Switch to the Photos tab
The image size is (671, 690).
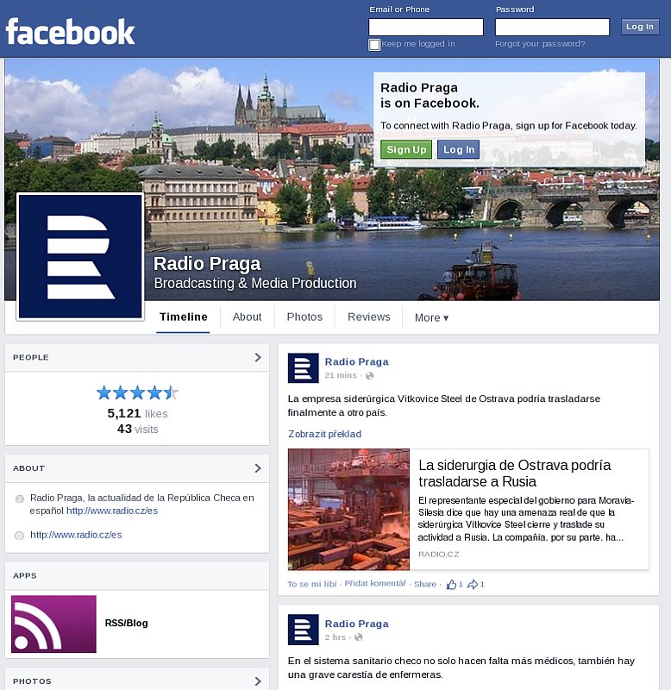[304, 317]
